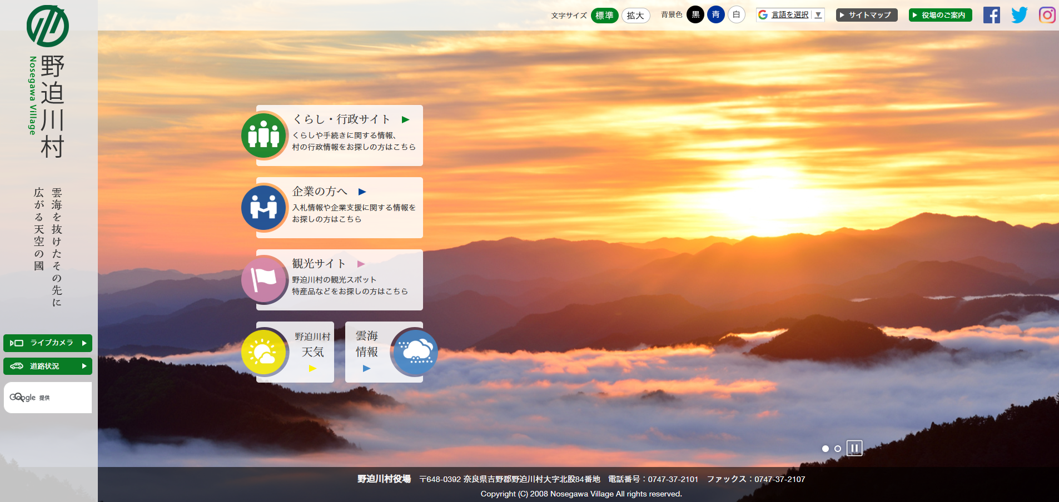Click the 野迫川村の観光スポット description text
The image size is (1059, 502).
click(335, 280)
